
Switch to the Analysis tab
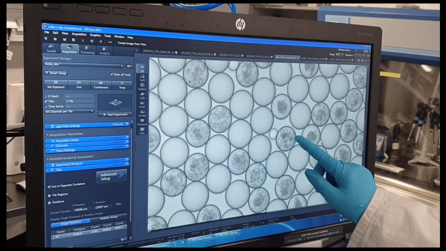click(105, 51)
